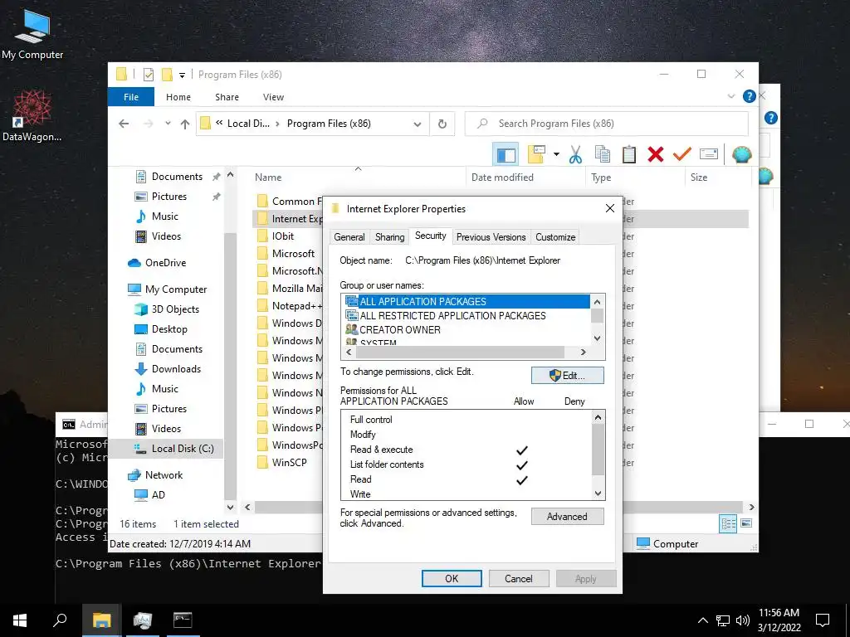Go Back using the left arrow
Image resolution: width=850 pixels, height=637 pixels.
124,124
